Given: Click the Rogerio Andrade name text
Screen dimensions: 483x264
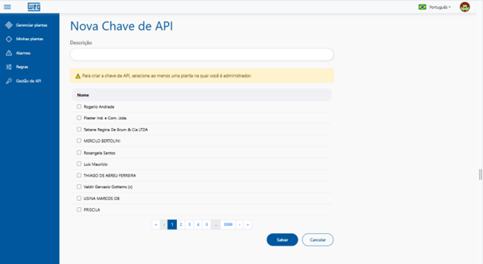Looking at the screenshot, I should 99,107.
